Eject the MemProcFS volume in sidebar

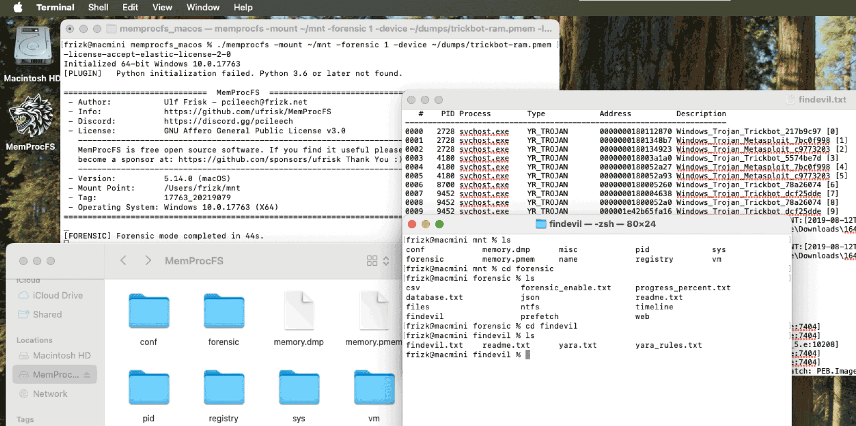click(87, 375)
